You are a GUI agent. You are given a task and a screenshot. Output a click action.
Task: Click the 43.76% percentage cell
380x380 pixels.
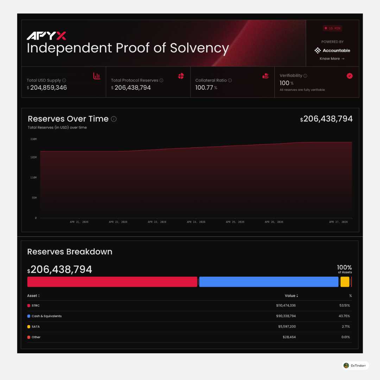coord(344,316)
